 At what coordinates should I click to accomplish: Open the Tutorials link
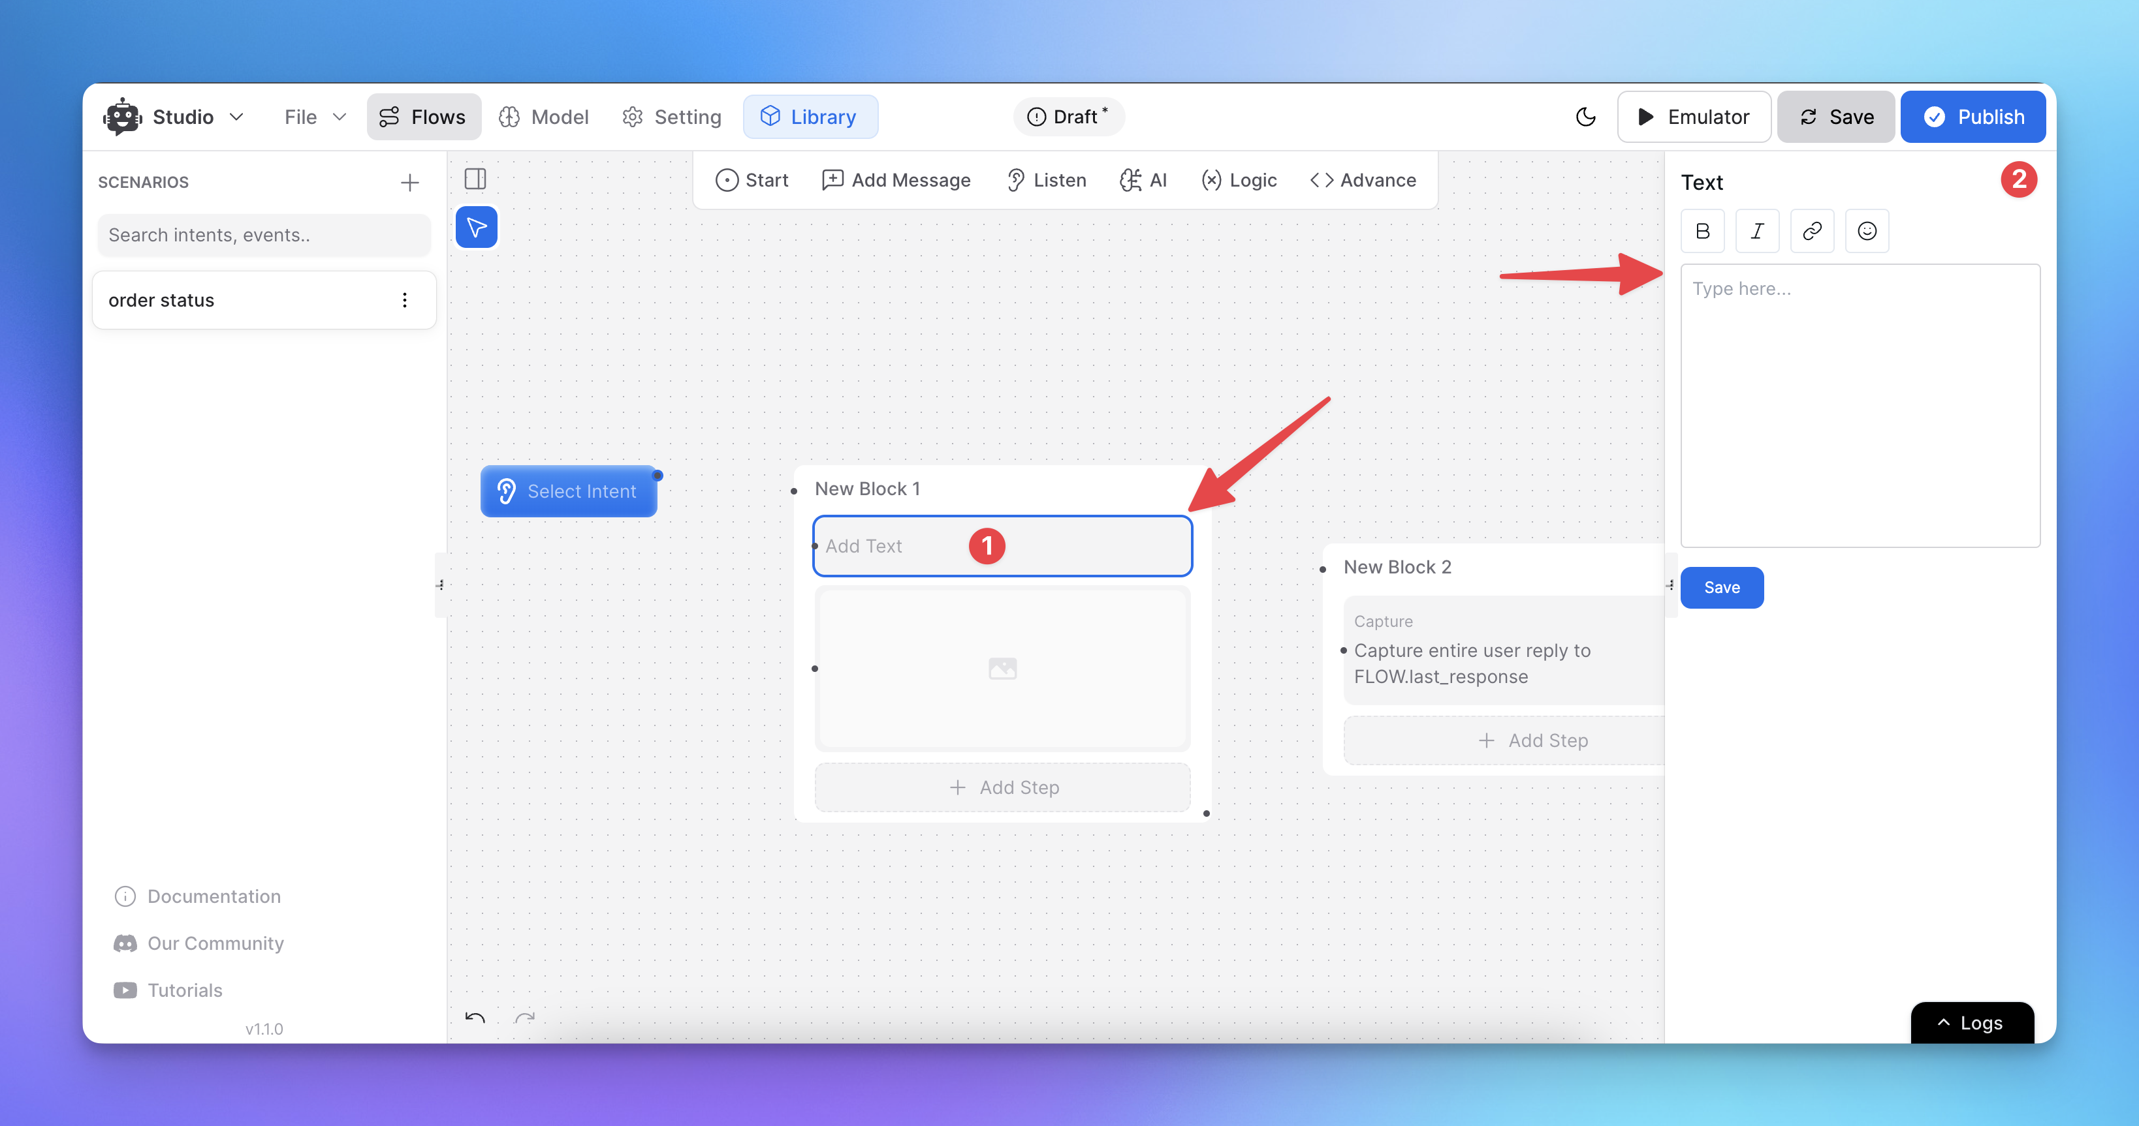pyautogui.click(x=168, y=990)
